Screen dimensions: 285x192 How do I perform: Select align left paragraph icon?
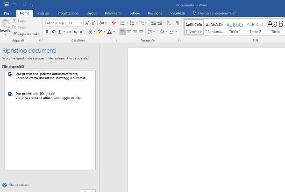coord(122,32)
